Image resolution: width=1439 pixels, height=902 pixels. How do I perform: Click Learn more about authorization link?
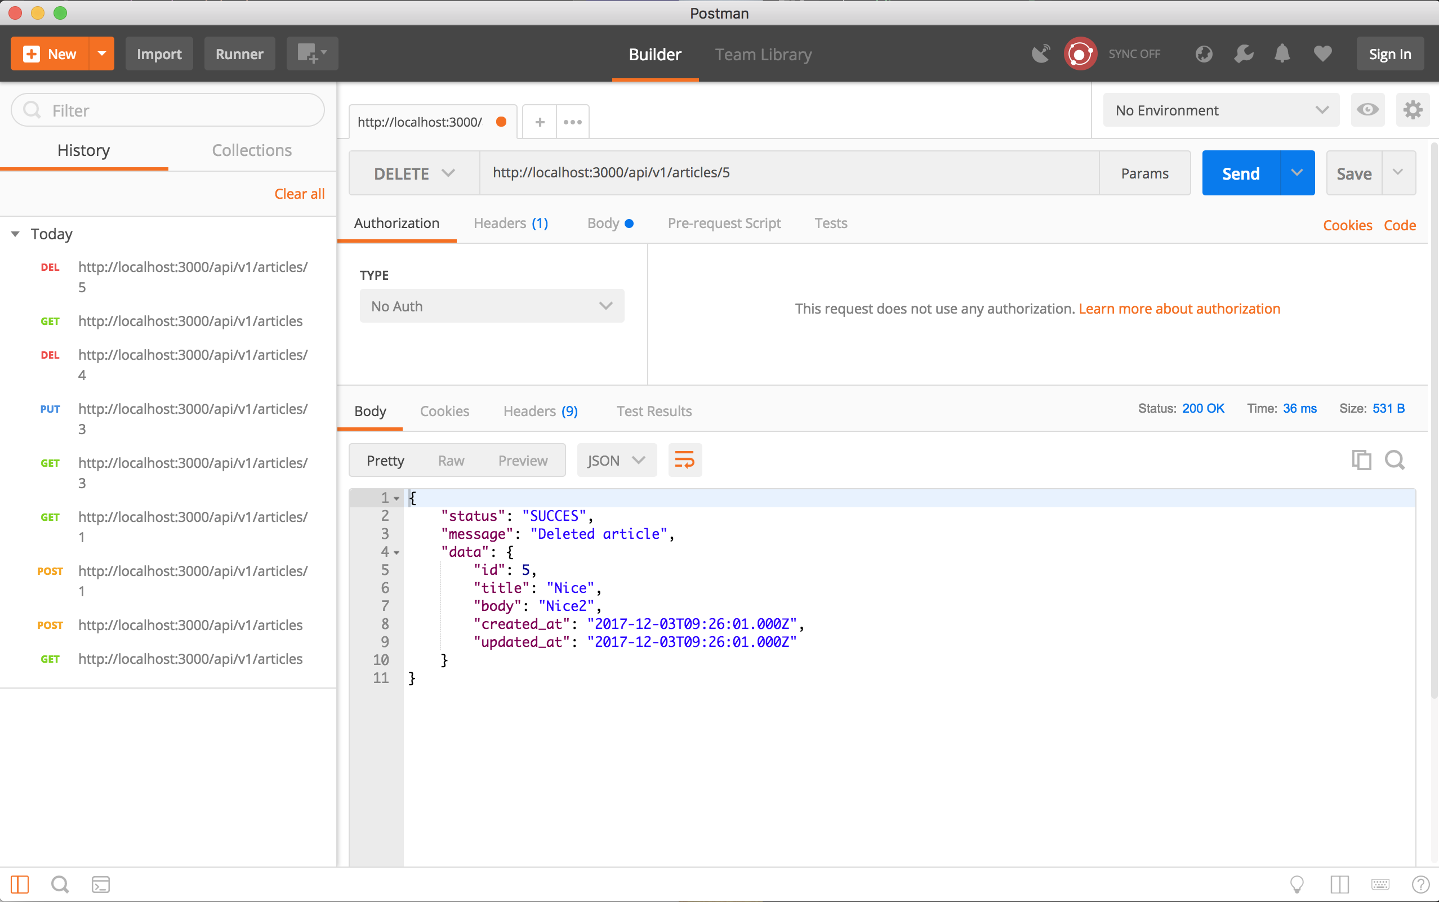[1179, 309]
